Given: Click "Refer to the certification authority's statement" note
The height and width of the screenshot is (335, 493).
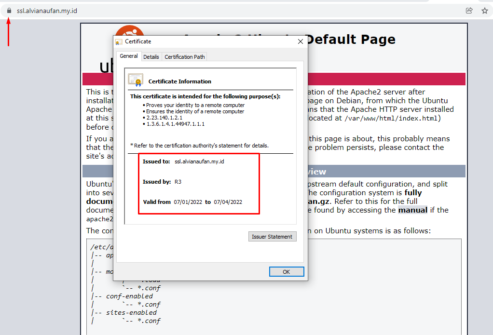Looking at the screenshot, I should click(199, 146).
